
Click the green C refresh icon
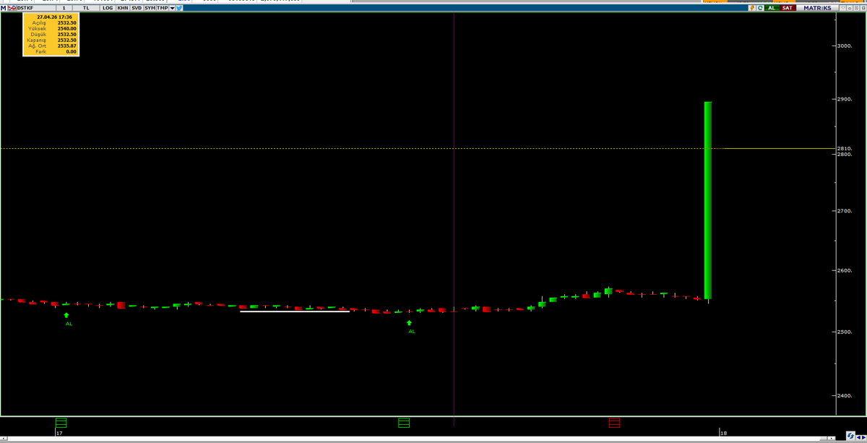(760, 8)
